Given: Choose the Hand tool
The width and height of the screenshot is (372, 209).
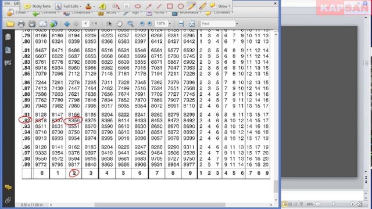Looking at the screenshot, I should (x=119, y=24).
